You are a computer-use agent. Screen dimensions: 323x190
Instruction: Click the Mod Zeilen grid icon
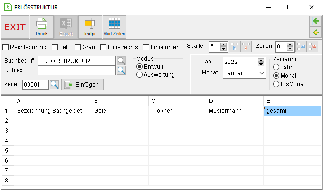(x=114, y=27)
